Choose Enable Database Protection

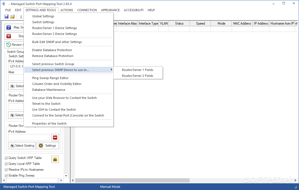tap(69, 50)
